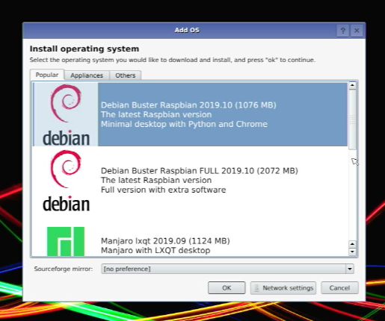
Task: Open the Sourceforge mirror dropdown arrow
Action: tap(350, 269)
